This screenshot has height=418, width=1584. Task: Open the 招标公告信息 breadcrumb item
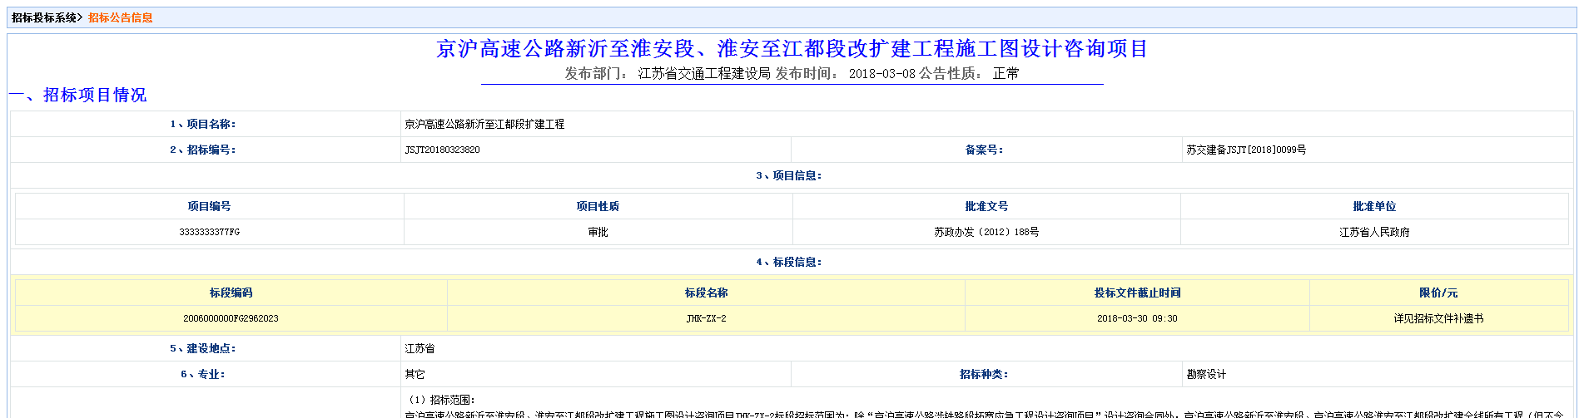[121, 17]
